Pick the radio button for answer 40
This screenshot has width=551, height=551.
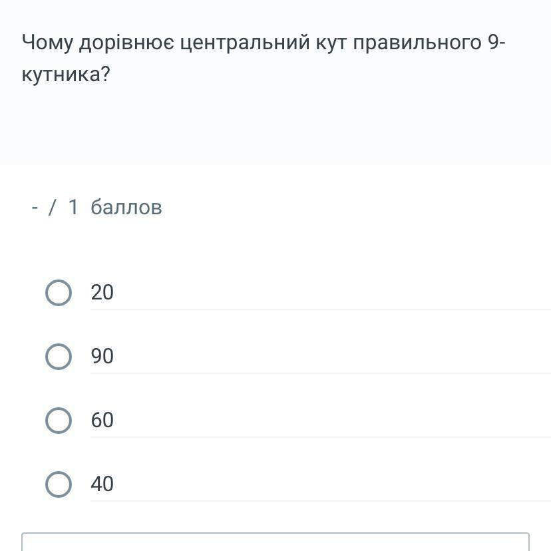tap(59, 484)
